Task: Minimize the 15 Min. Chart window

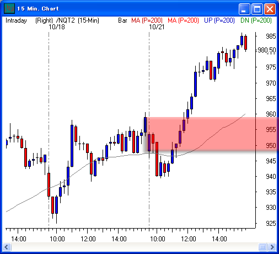Action: (244, 9)
